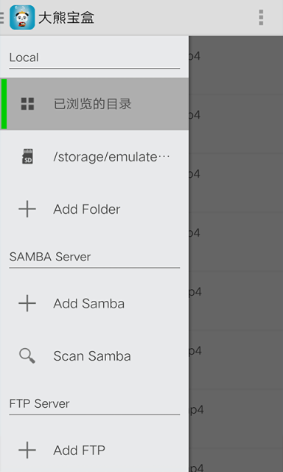Dismiss drawer by tapping dimmed file list
The height and width of the screenshot is (472, 283).
(236, 254)
